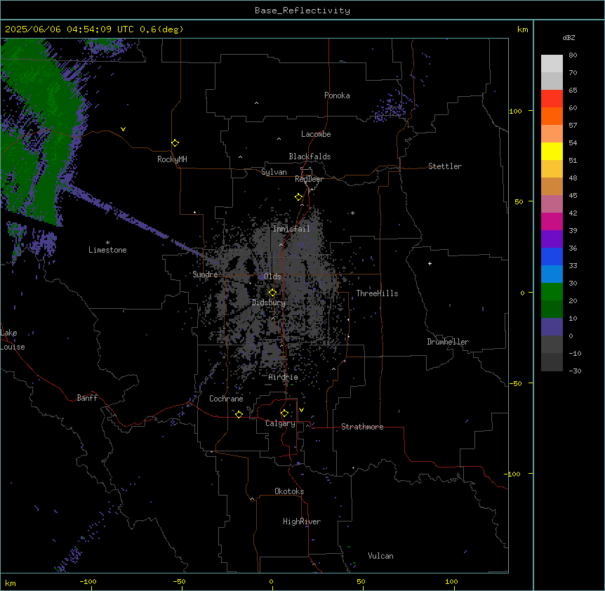Click the Sylvan label

click(274, 172)
